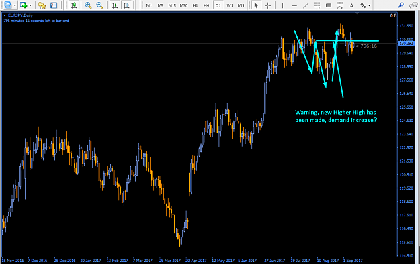Switch to H1 timeframe
The image size is (420, 264).
196,5
